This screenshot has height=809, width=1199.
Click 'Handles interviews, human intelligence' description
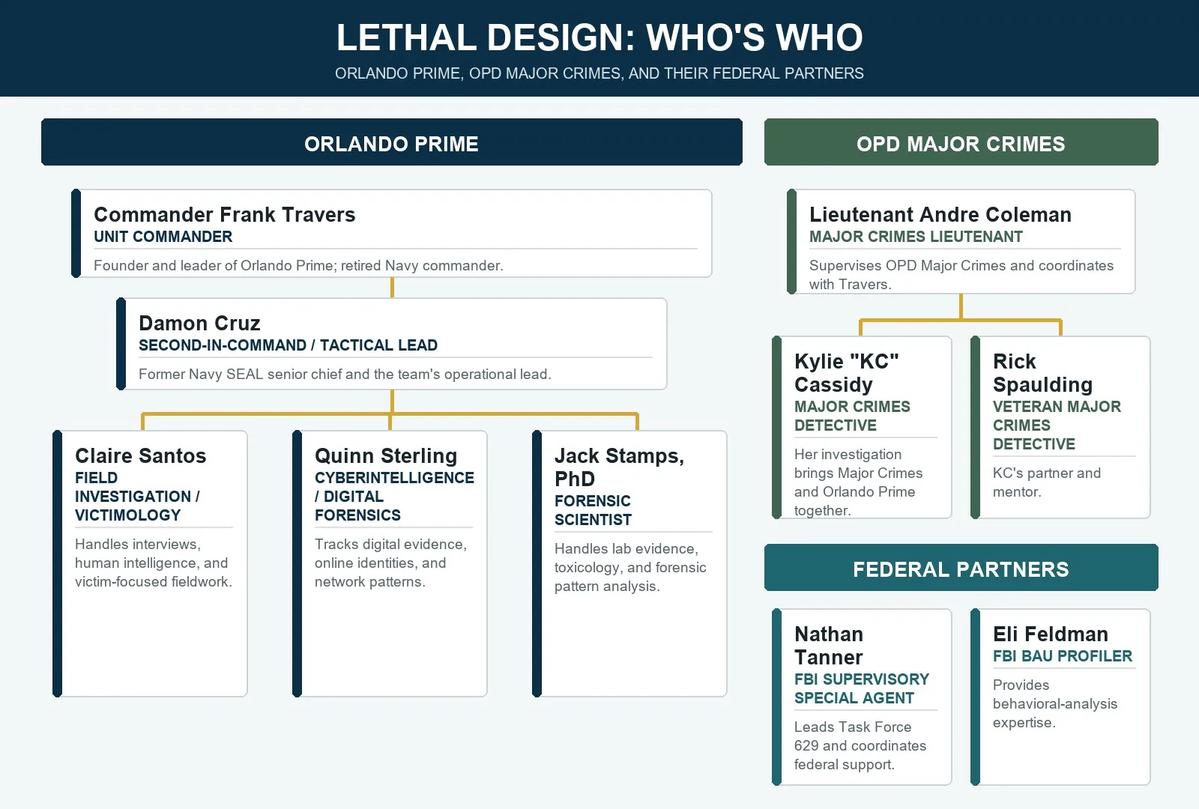[x=154, y=563]
